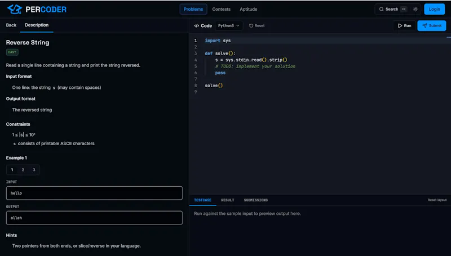The image size is (451, 256).
Task: Click the Constraints heading
Action: (18, 124)
